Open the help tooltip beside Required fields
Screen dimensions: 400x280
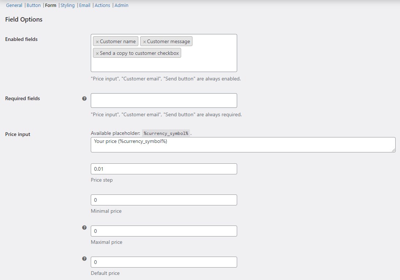[84, 98]
